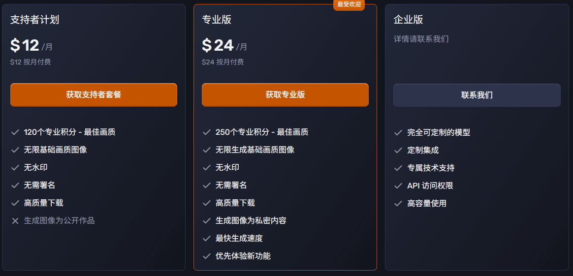Click the 获取专业版 button
Viewport: 573px width, 276px height.
click(285, 95)
